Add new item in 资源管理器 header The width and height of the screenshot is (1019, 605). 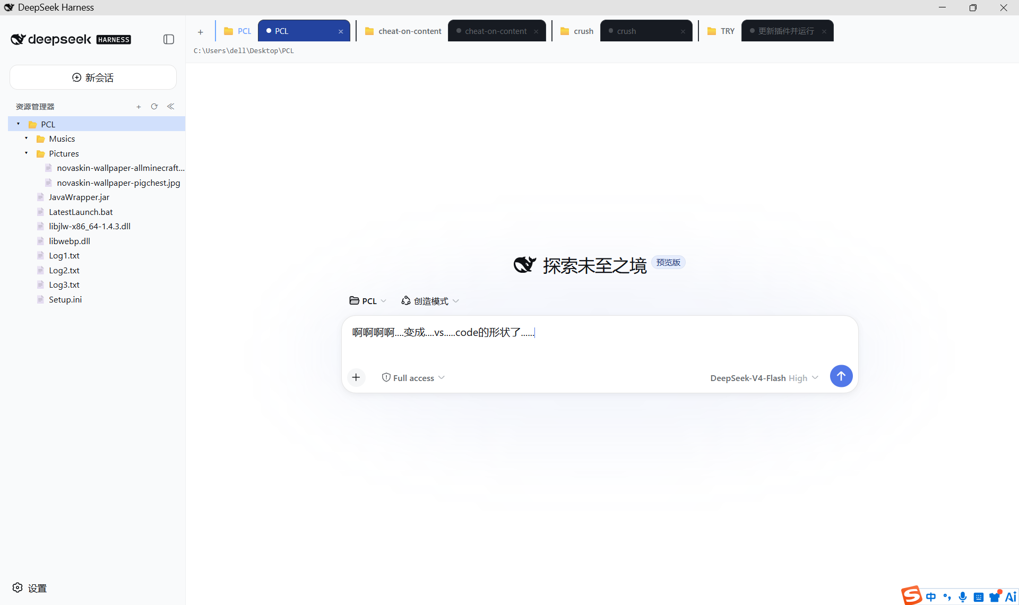click(x=139, y=107)
